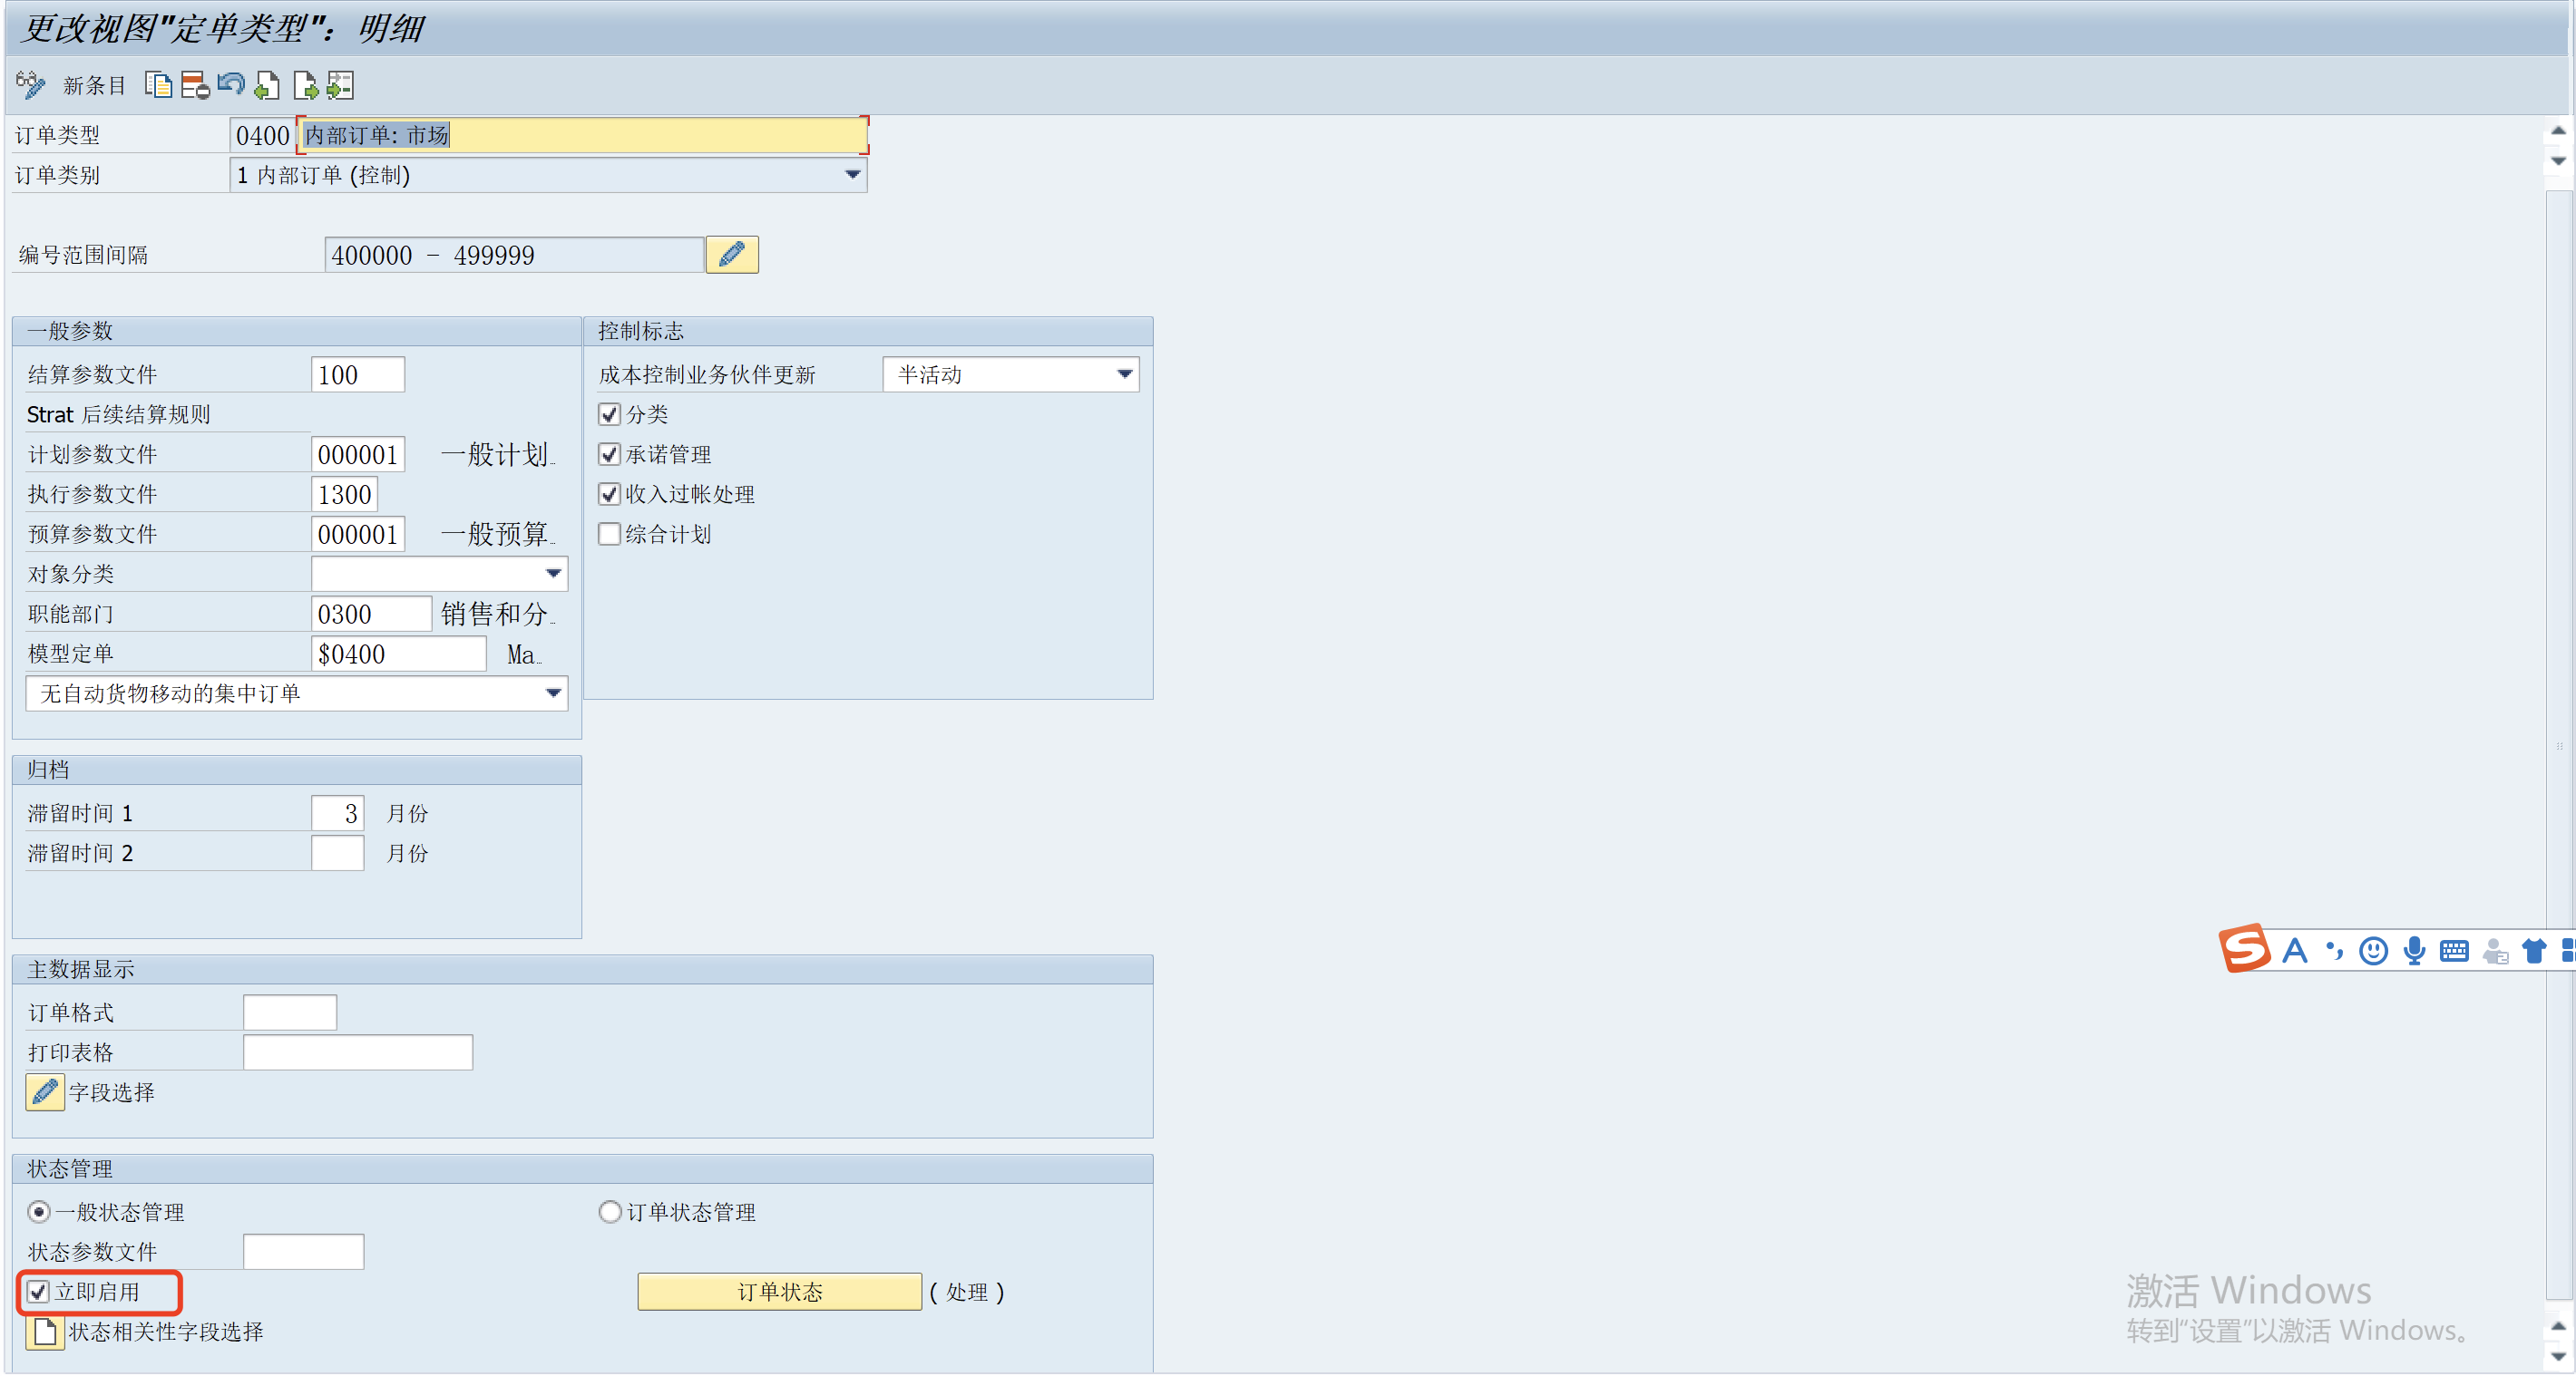The height and width of the screenshot is (1376, 2576).
Task: Click the 打印表格 input field
Action: click(x=358, y=1052)
